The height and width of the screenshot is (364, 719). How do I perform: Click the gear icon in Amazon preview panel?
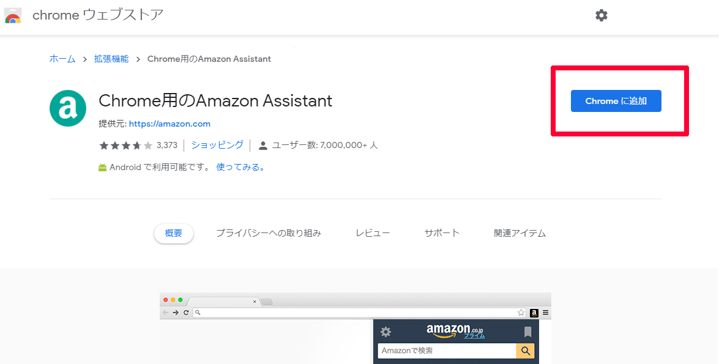[x=386, y=332]
